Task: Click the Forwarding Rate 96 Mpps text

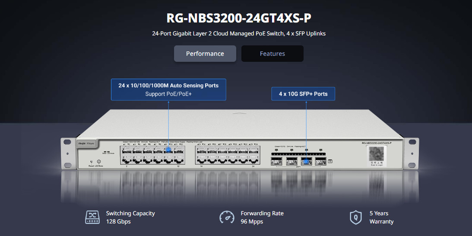Action: point(262,217)
